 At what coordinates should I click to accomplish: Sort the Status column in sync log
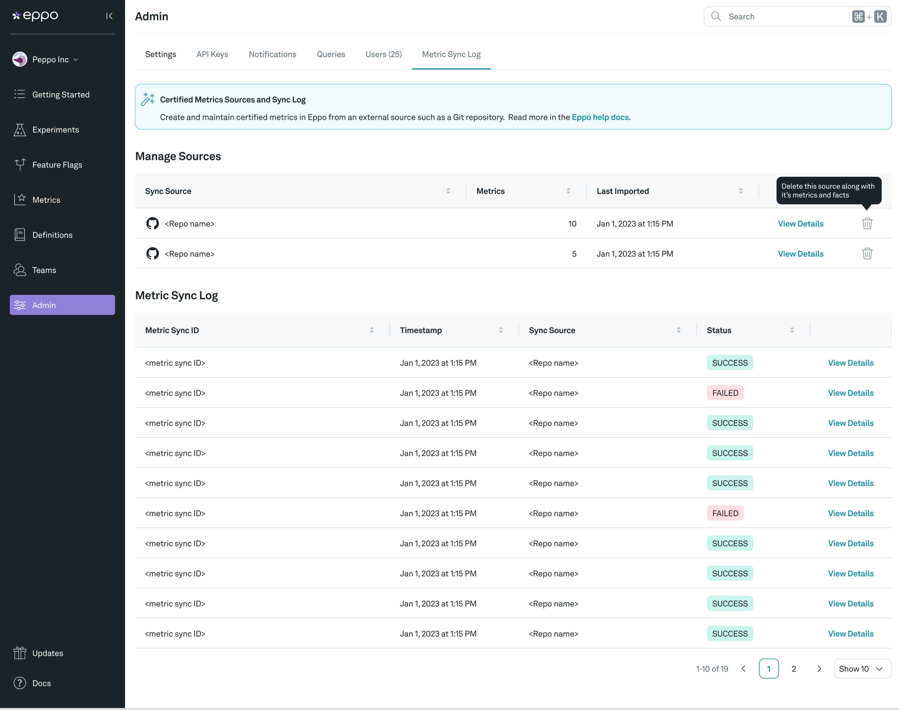point(792,330)
